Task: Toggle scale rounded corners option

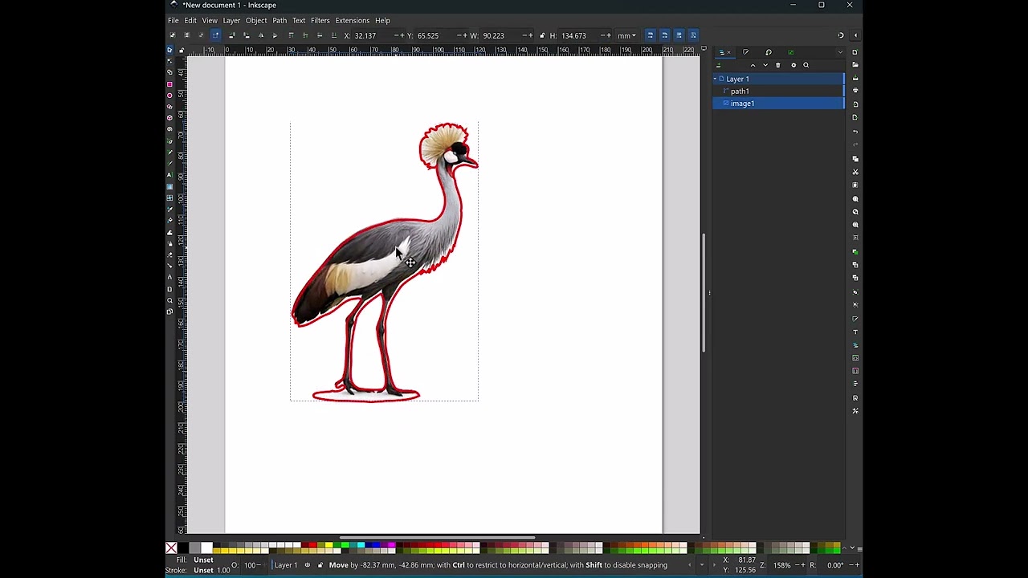Action: pos(664,35)
